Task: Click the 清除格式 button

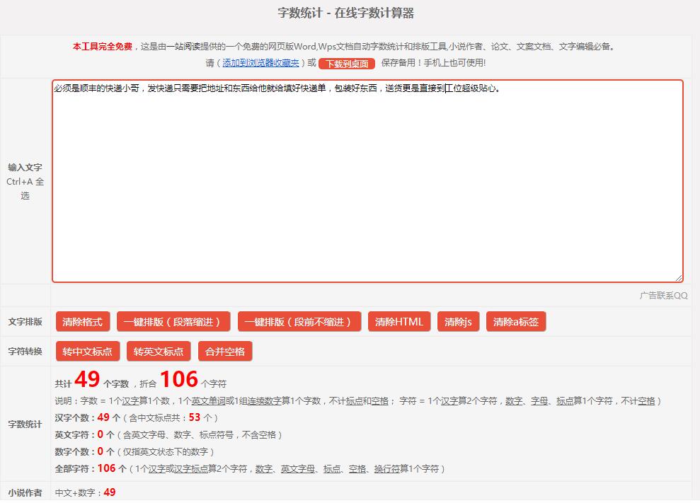Action: pos(83,321)
